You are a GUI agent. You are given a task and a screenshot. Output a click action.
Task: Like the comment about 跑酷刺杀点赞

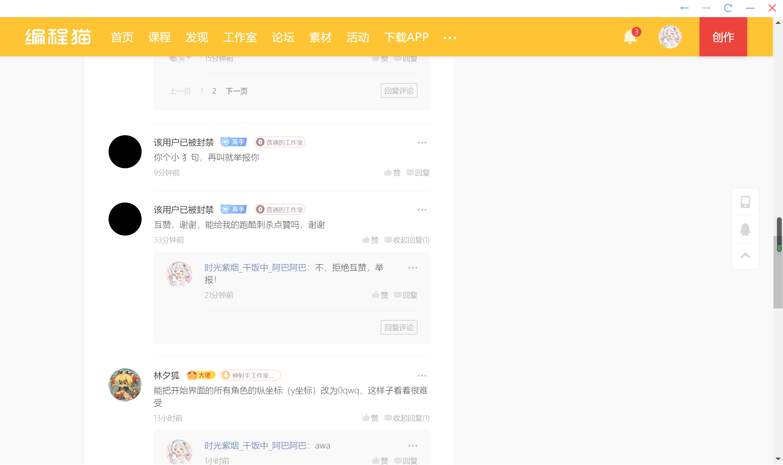point(370,240)
